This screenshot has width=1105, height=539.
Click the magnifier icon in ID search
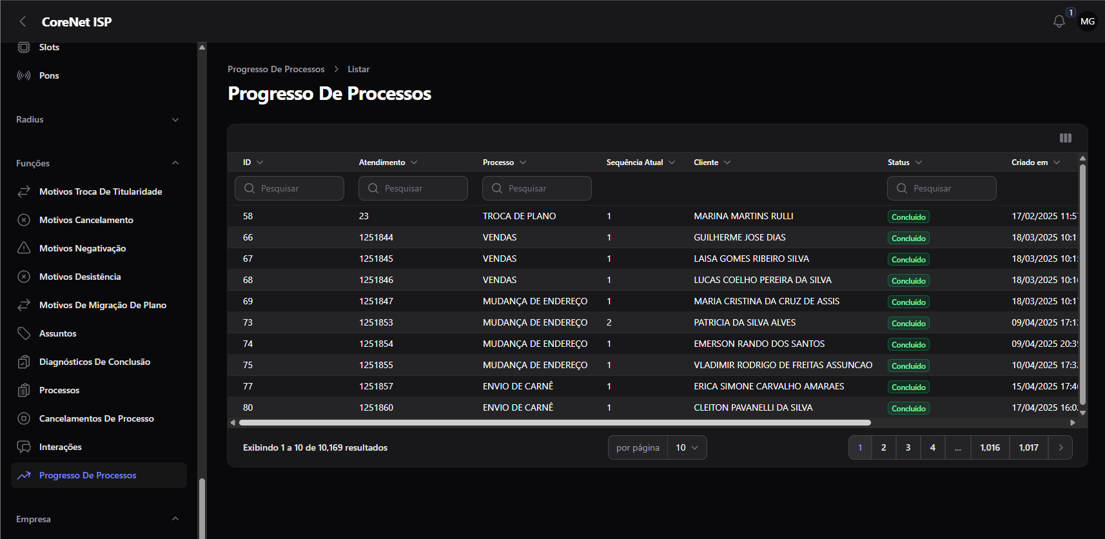pos(249,188)
